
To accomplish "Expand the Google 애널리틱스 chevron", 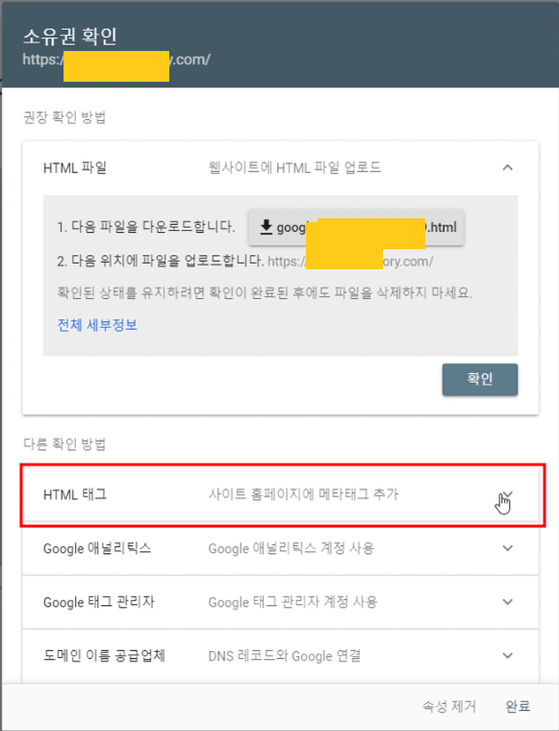I will click(508, 548).
